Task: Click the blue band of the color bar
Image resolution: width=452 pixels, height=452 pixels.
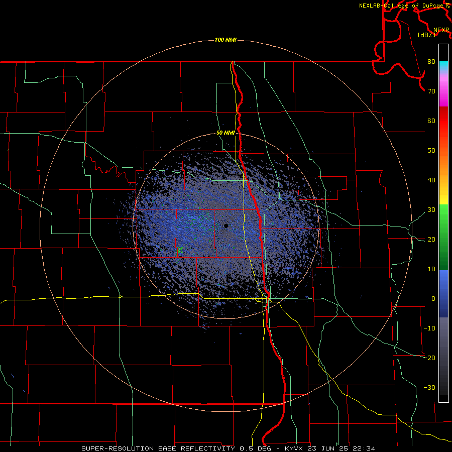Action: pos(443,293)
